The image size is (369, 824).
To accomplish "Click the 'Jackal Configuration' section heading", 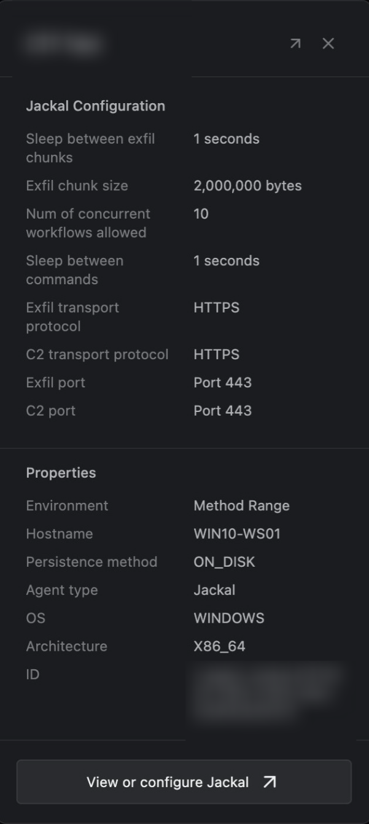I will pyautogui.click(x=95, y=106).
